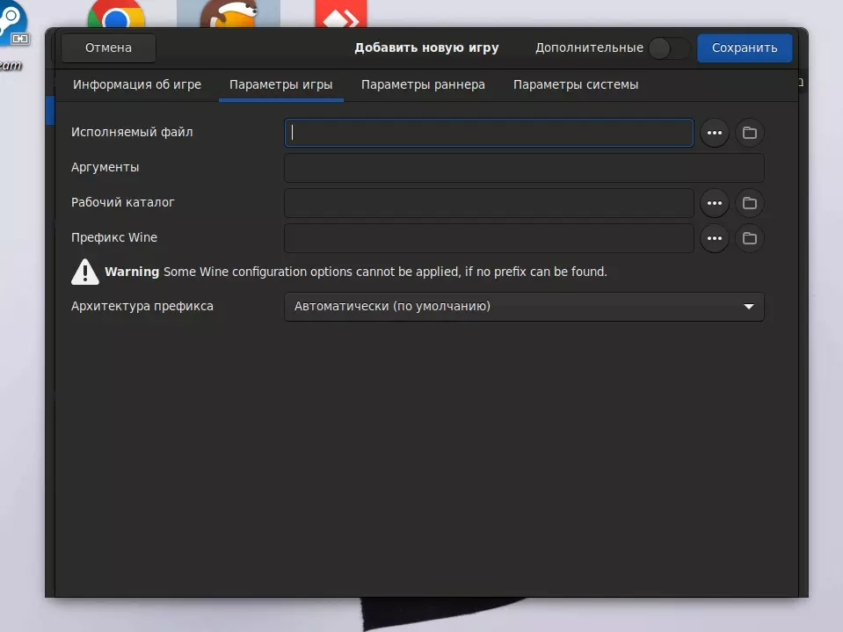This screenshot has height=632, width=843.
Task: Click the Сохранить button
Action: 745,48
